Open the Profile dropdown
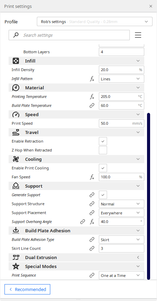 click(95, 22)
